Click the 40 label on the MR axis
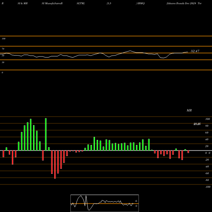 click(x=207, y=139)
